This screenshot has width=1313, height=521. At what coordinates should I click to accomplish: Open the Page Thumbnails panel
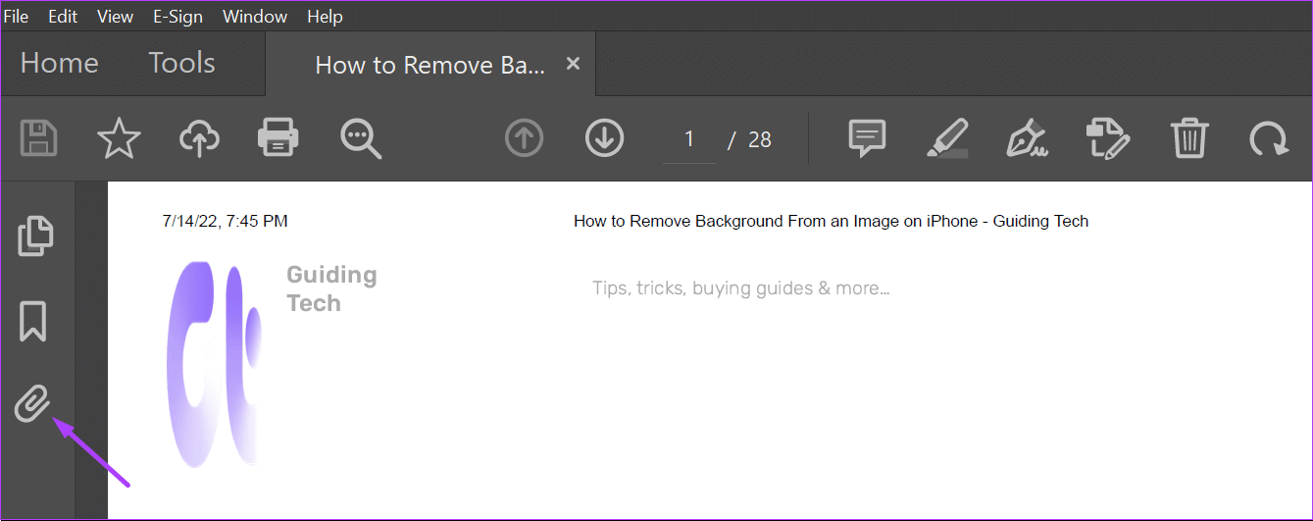click(x=34, y=234)
